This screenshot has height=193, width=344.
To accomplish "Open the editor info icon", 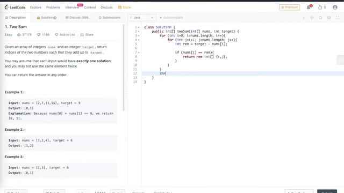I will [303, 18].
